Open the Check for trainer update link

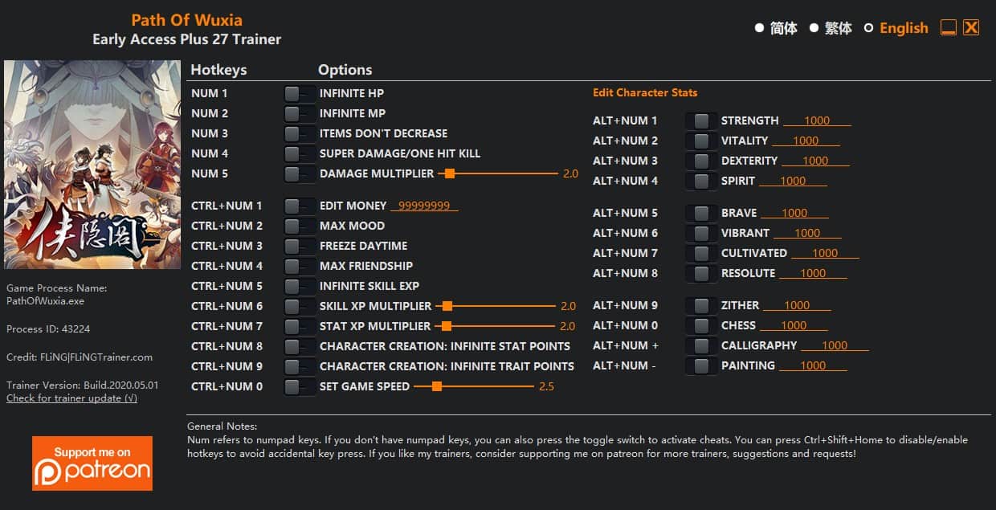pos(71,398)
